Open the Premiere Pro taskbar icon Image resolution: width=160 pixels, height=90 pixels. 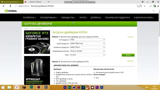97,87
